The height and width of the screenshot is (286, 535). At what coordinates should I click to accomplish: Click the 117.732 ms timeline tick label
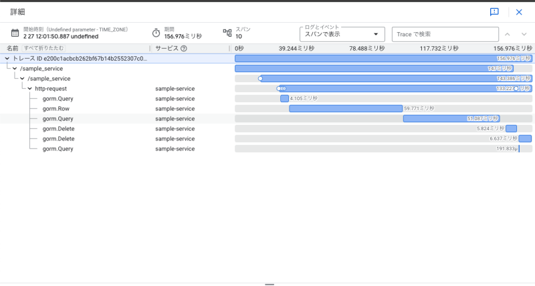coord(439,48)
